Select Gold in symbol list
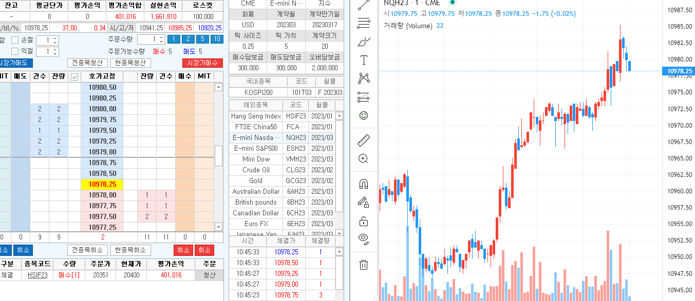The width and height of the screenshot is (695, 301). tap(256, 180)
